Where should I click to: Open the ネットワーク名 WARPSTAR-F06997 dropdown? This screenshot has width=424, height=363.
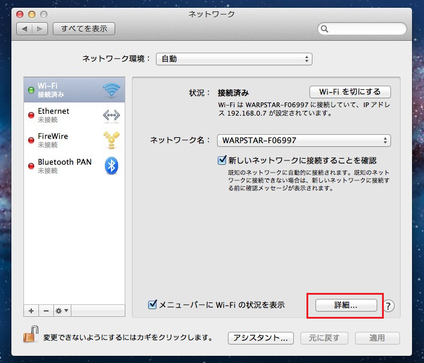(x=303, y=140)
